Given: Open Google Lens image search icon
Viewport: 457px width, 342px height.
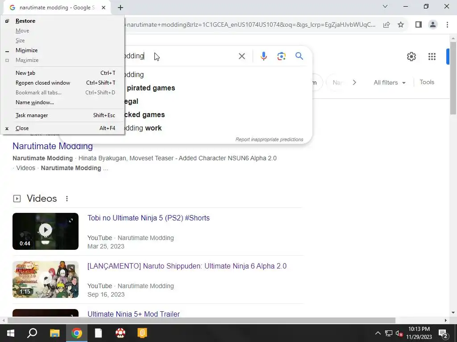Looking at the screenshot, I should [x=281, y=56].
